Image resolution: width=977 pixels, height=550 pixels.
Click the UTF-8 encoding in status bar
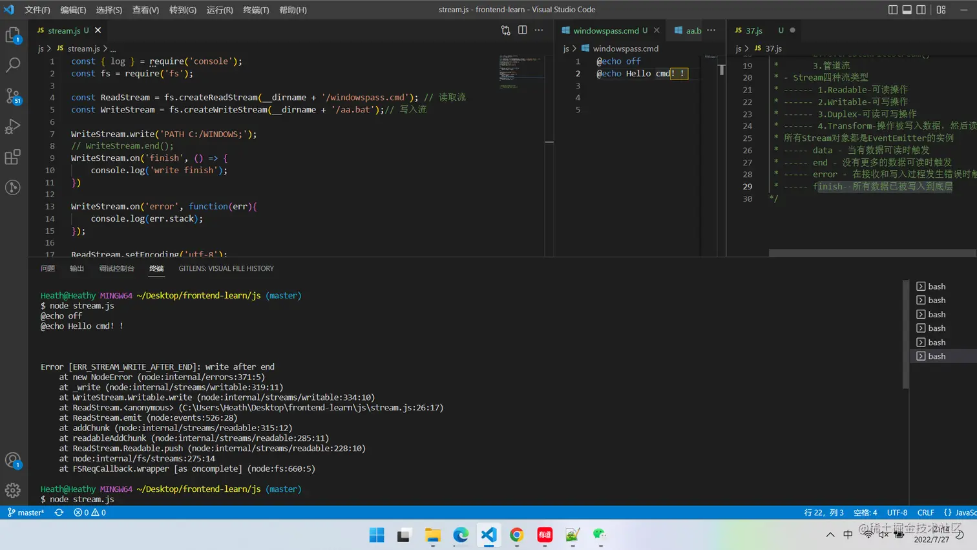pos(897,513)
